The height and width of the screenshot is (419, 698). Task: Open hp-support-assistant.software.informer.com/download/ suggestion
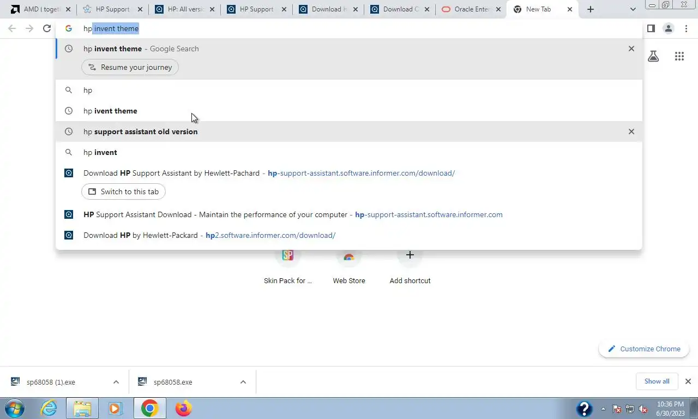(x=349, y=173)
